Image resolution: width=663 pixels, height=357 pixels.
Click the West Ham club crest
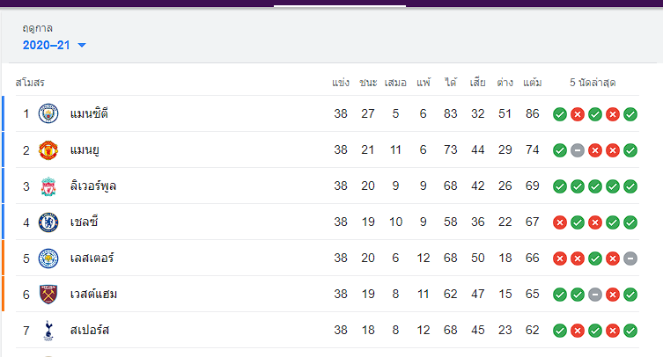[x=48, y=295]
